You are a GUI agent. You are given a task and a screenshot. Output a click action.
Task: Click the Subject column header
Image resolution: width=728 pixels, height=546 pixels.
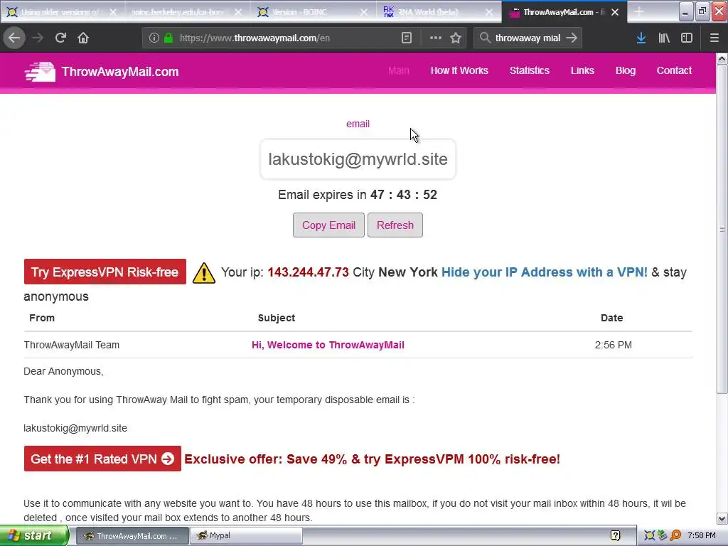click(x=277, y=318)
